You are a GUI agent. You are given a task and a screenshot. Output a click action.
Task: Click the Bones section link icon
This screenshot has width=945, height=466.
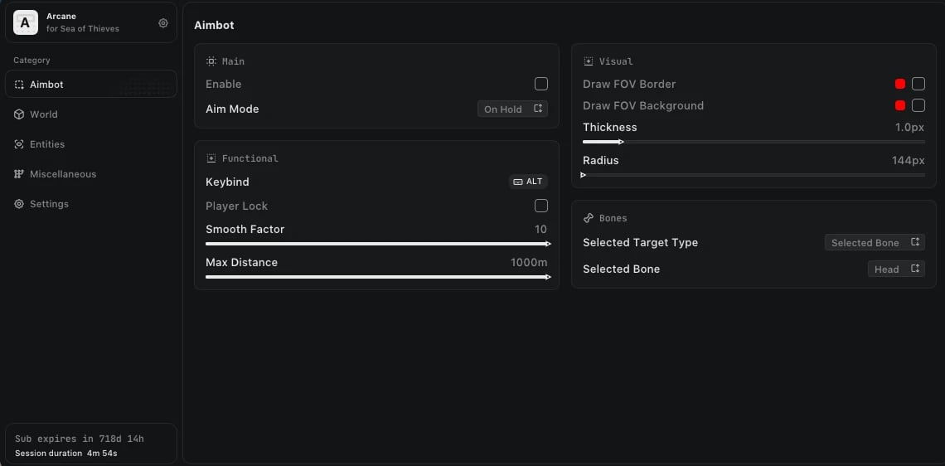[x=589, y=218]
